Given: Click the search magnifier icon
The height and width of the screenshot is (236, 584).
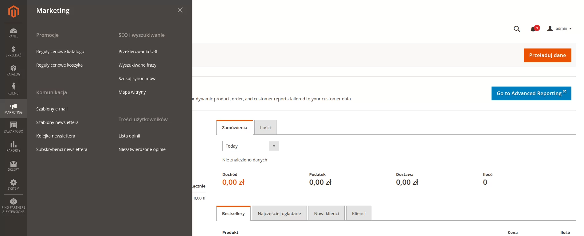Looking at the screenshot, I should tap(517, 29).
